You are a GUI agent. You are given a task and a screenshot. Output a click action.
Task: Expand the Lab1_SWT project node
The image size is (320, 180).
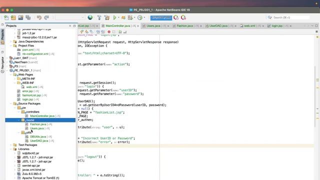[x=7, y=58]
